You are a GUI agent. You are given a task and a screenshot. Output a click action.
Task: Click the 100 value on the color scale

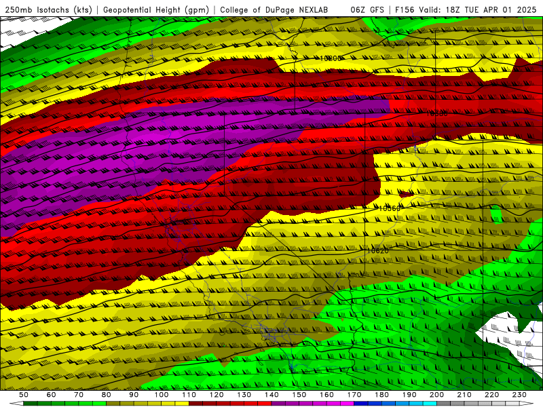tap(162, 395)
